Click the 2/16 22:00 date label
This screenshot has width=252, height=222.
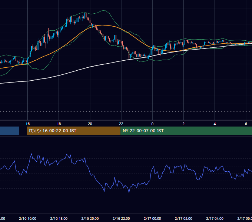tap(121, 218)
